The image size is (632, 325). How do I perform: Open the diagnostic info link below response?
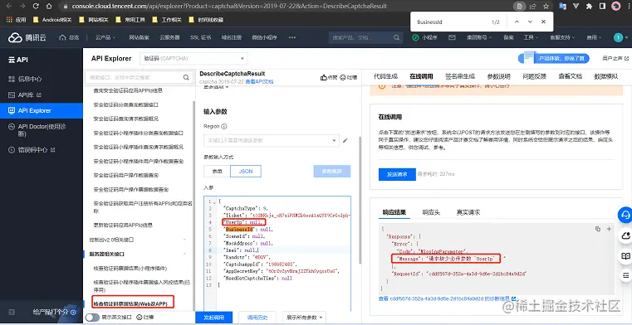coord(447,298)
